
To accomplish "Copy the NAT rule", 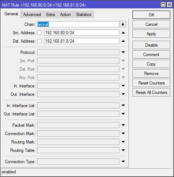I will click(151, 64).
